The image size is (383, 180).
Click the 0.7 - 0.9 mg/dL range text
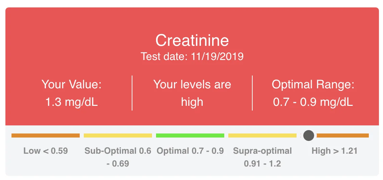313,102
